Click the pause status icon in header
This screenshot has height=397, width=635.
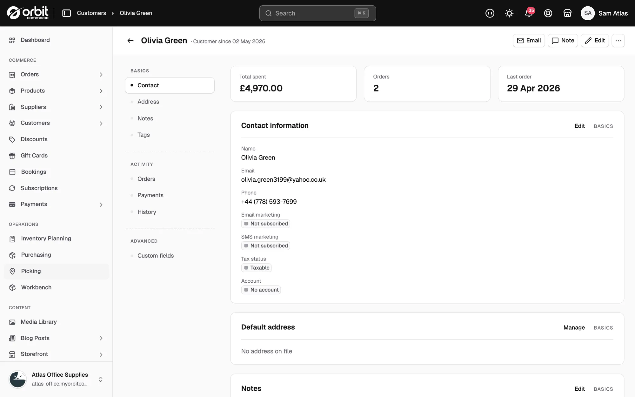click(x=490, y=13)
